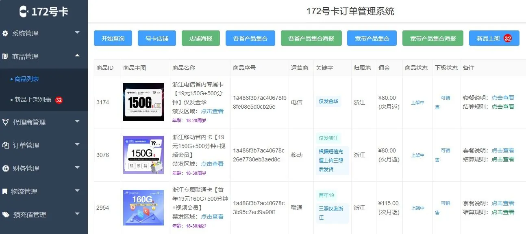Screen dimensions: 526x234
Task: Expand the 订单管理 menu arrow
Action: pyautogui.click(x=77, y=144)
